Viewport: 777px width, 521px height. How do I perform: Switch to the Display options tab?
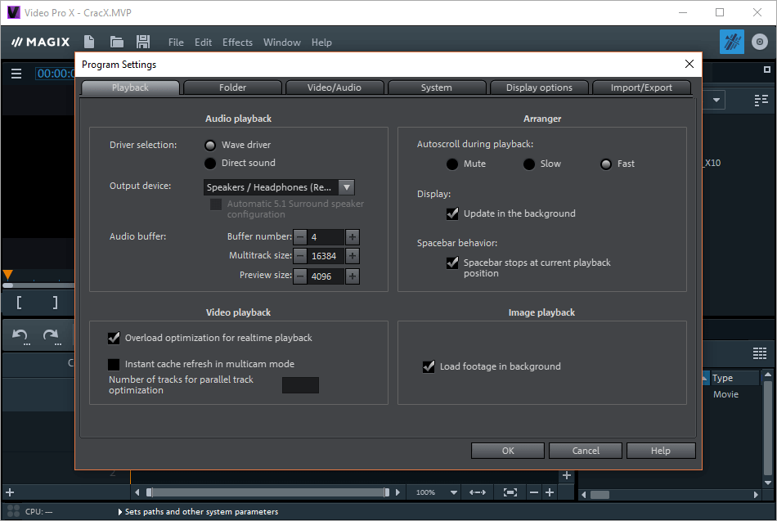click(x=539, y=88)
